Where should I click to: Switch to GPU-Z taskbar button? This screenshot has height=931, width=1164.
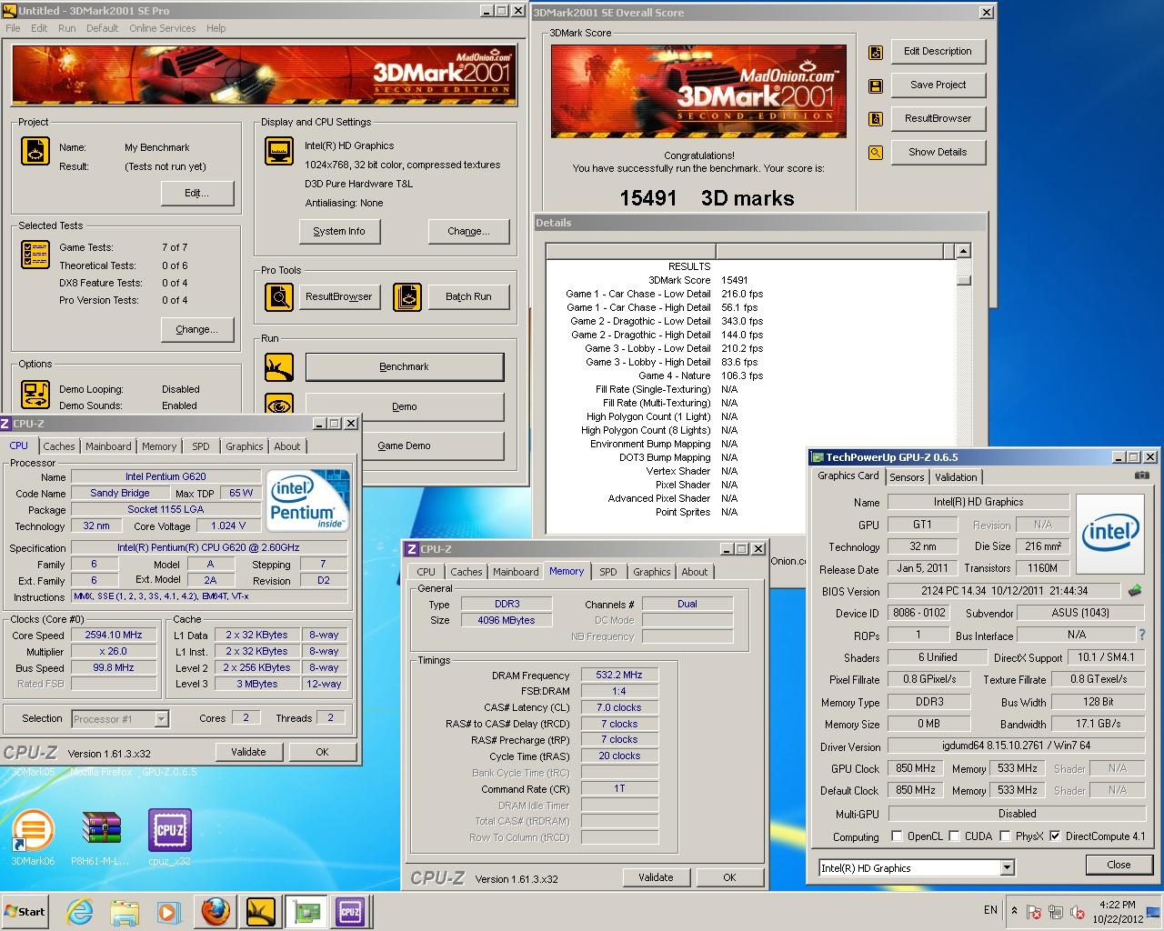[x=306, y=912]
